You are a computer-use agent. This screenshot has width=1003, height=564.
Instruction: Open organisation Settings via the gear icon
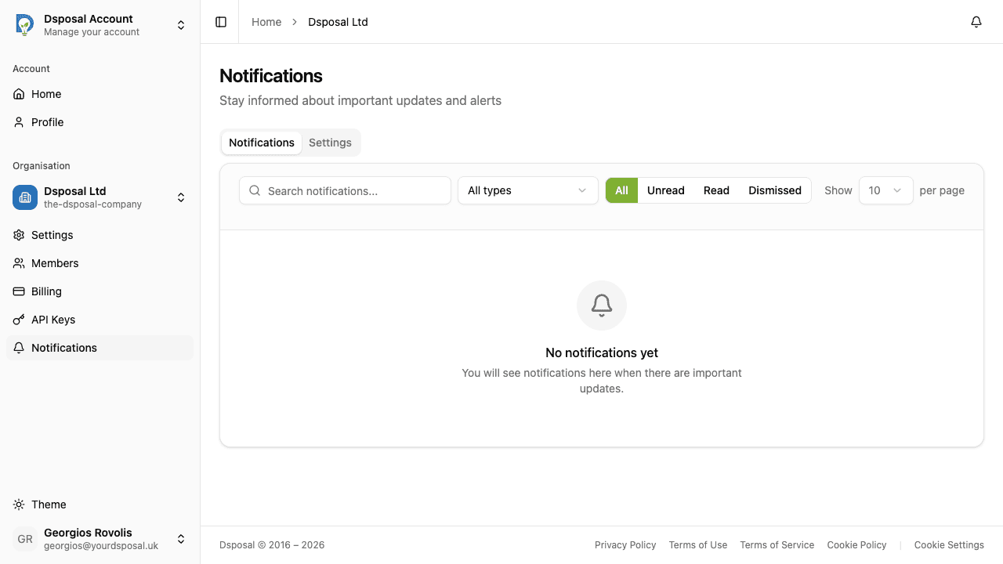[x=18, y=235]
